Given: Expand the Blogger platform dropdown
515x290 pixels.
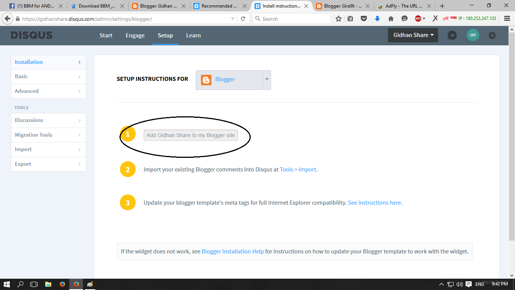Looking at the screenshot, I should click(267, 80).
